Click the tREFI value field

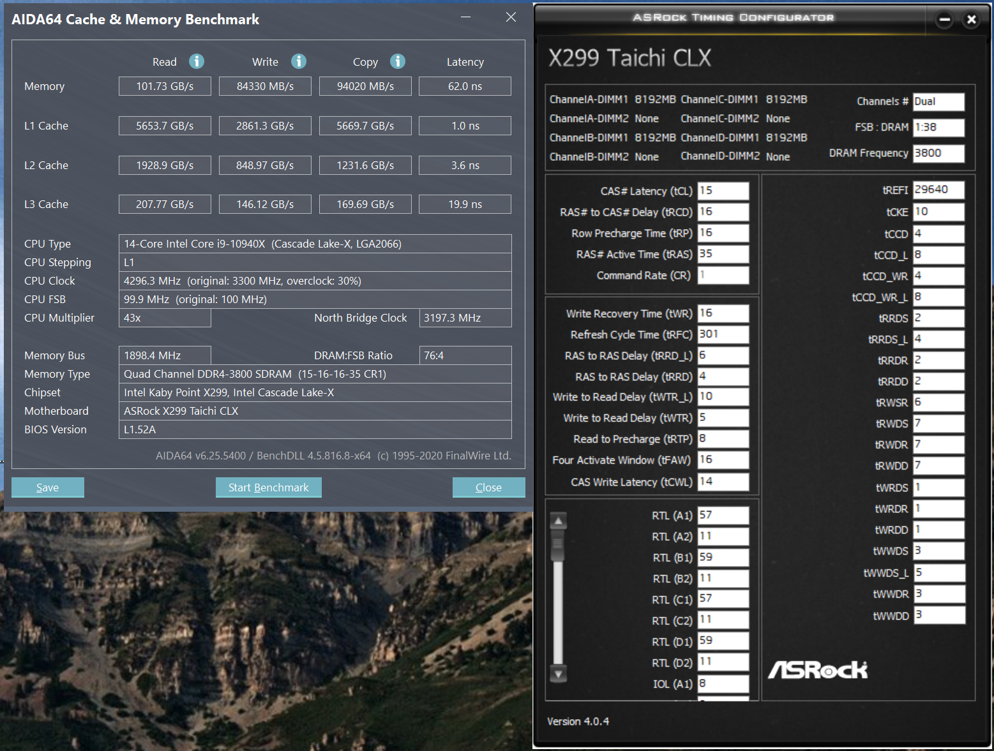click(938, 190)
